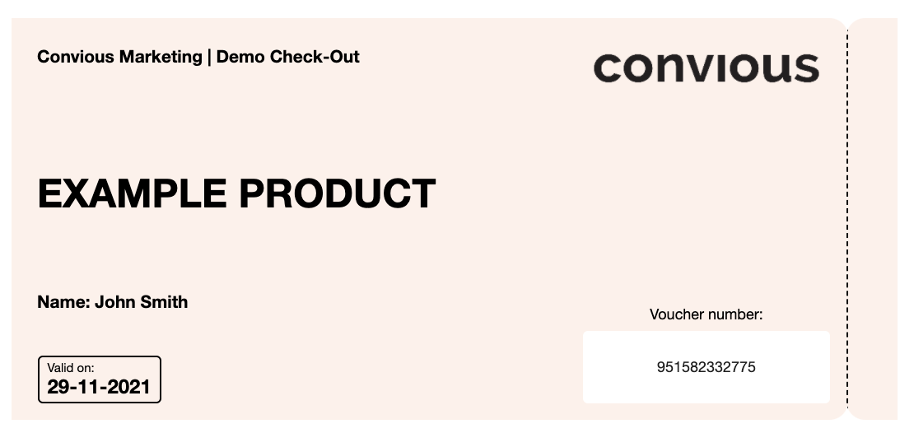Click the name John Smith

click(141, 302)
